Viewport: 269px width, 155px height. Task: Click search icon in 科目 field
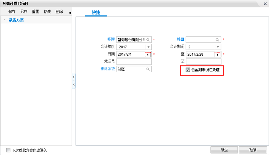tap(218, 40)
